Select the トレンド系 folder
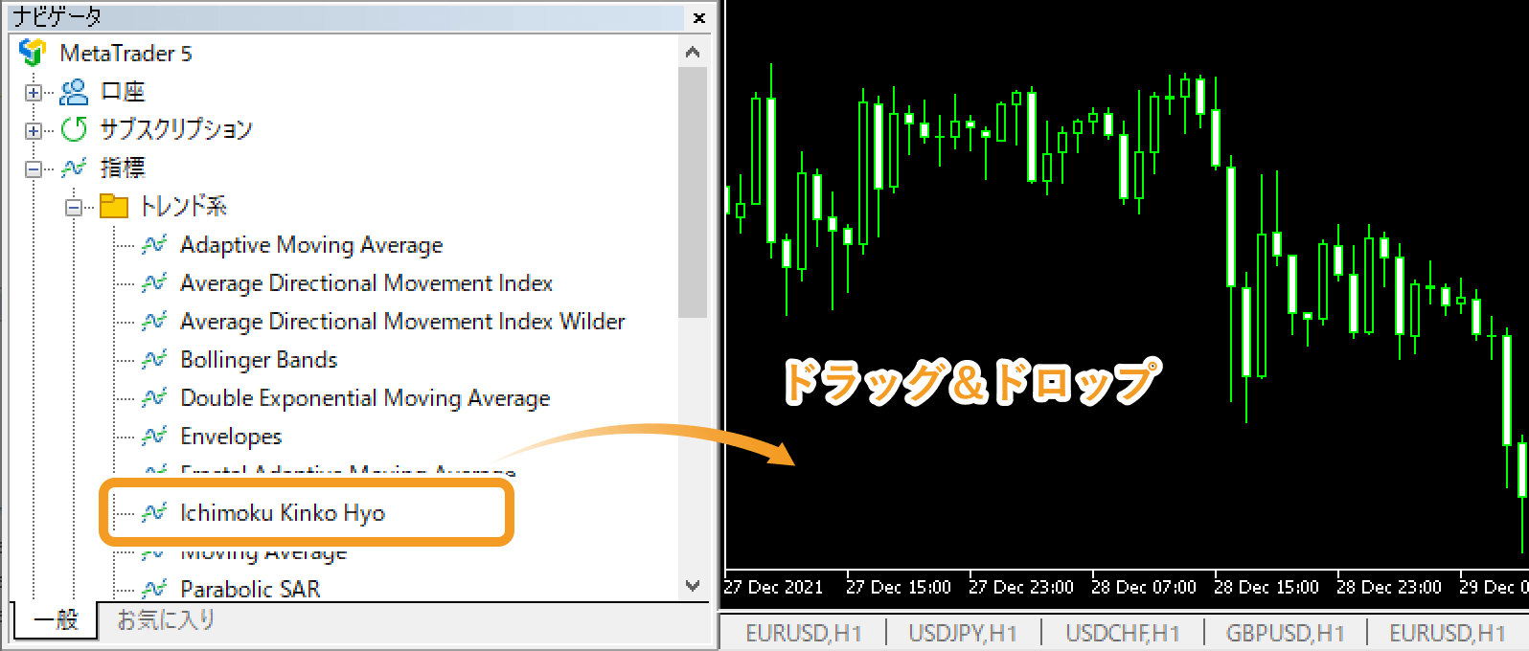The height and width of the screenshot is (651, 1529). coord(183,206)
